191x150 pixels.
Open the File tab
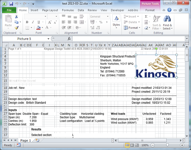(9, 10)
